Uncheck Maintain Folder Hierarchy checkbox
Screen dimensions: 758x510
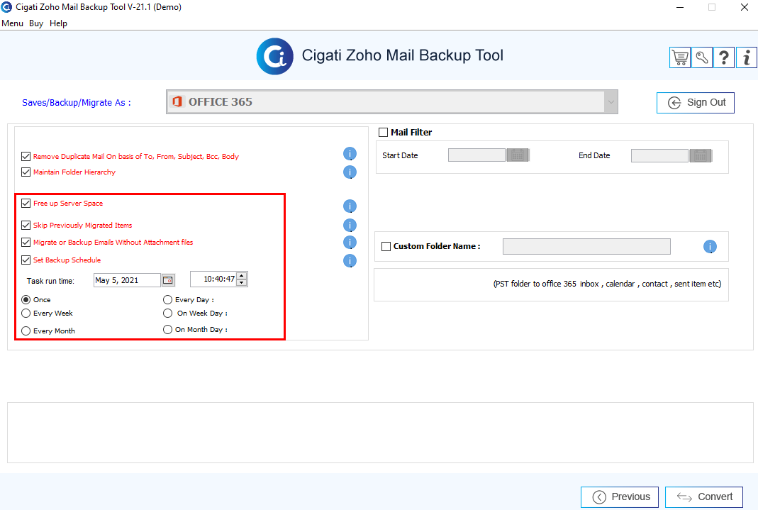coord(26,172)
